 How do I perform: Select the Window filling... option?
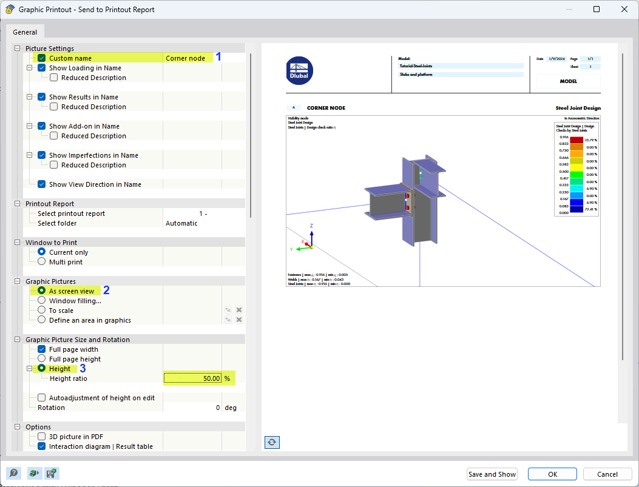(x=41, y=300)
